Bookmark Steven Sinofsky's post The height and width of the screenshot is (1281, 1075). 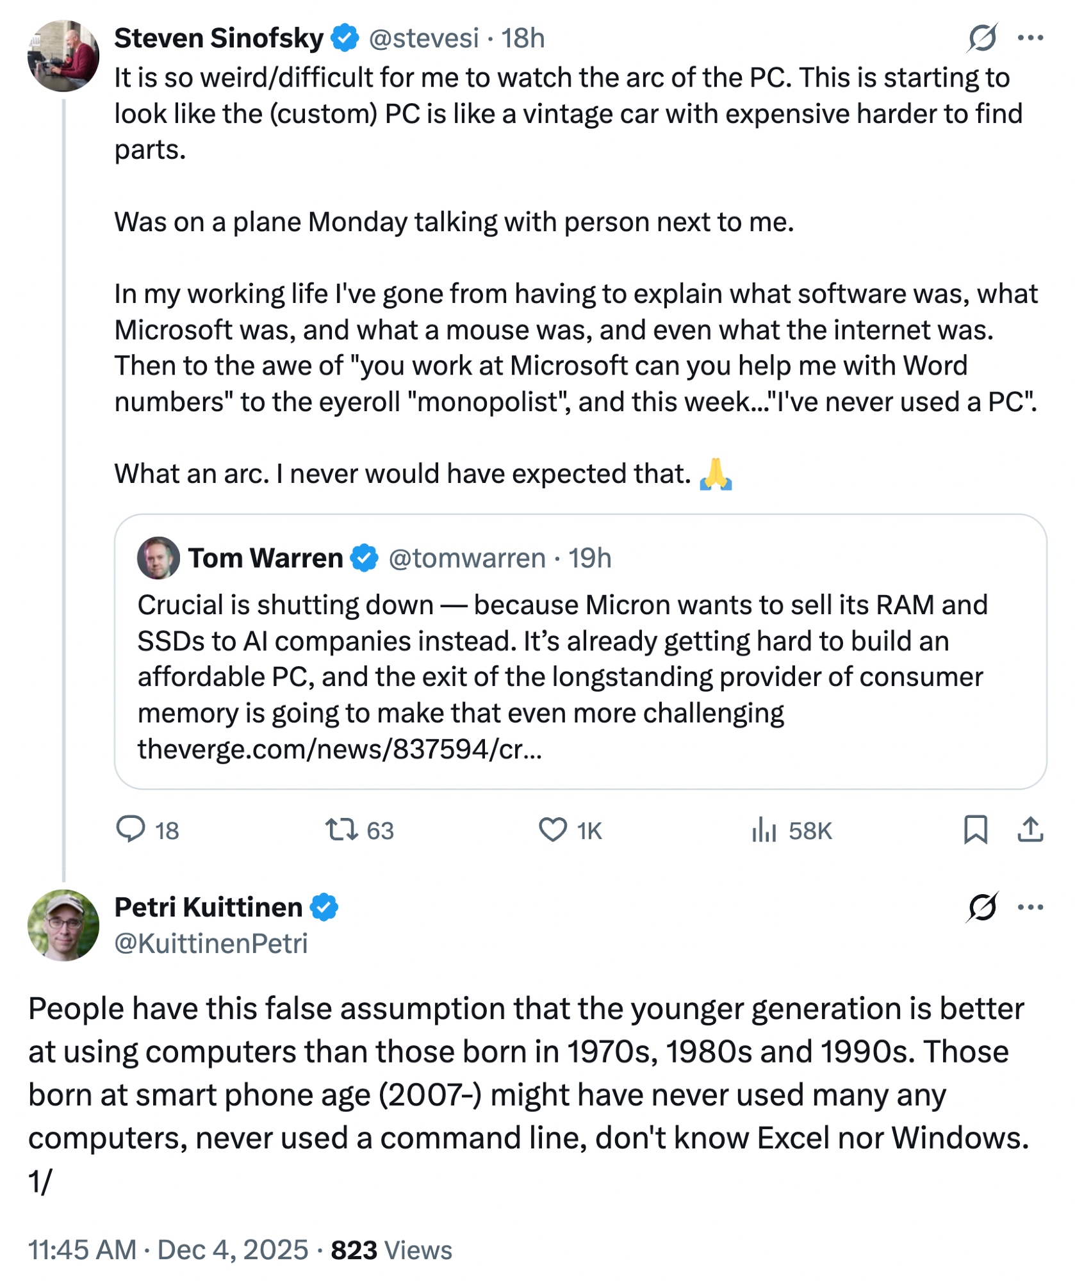(x=975, y=829)
